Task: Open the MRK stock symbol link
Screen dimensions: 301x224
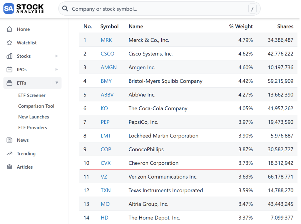Action: coord(106,40)
